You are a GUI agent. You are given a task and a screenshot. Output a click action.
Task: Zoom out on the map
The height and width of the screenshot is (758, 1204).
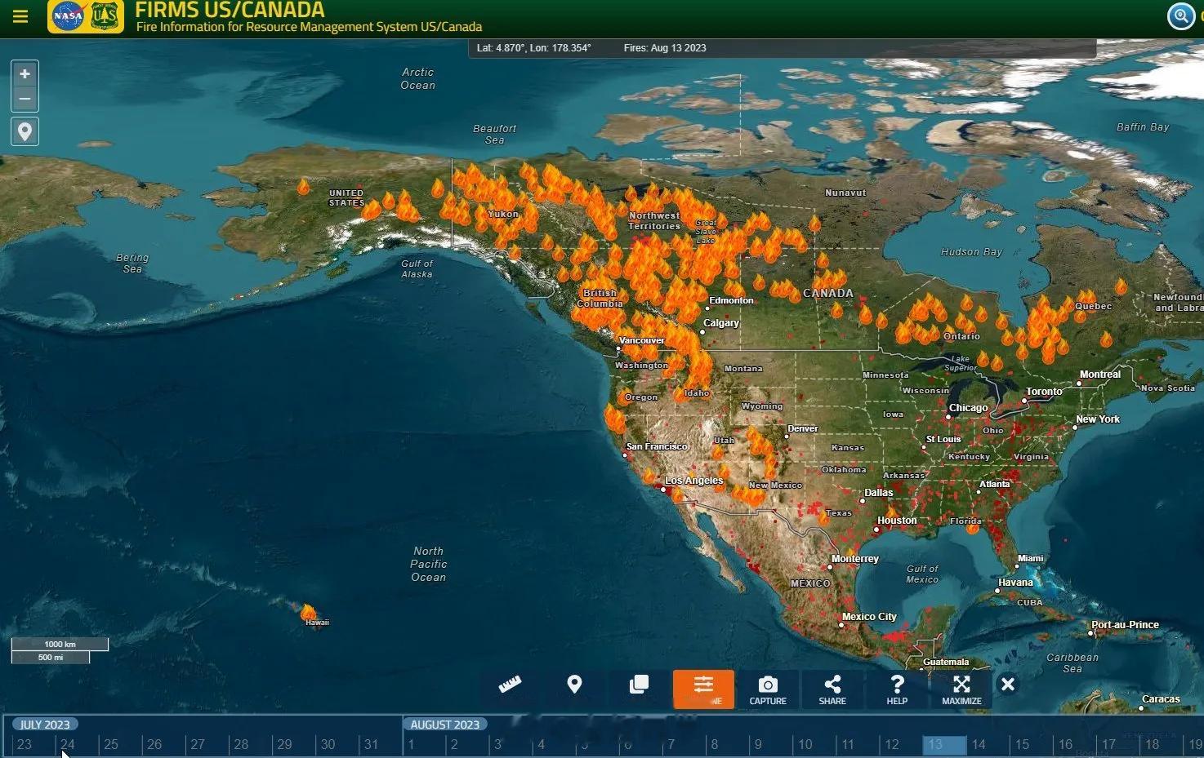[x=25, y=100]
